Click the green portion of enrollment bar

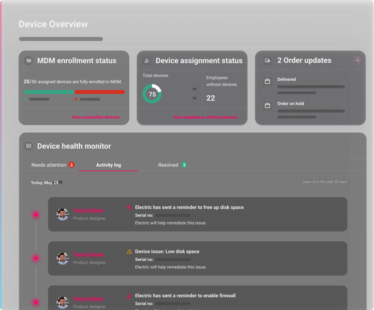coord(48,92)
